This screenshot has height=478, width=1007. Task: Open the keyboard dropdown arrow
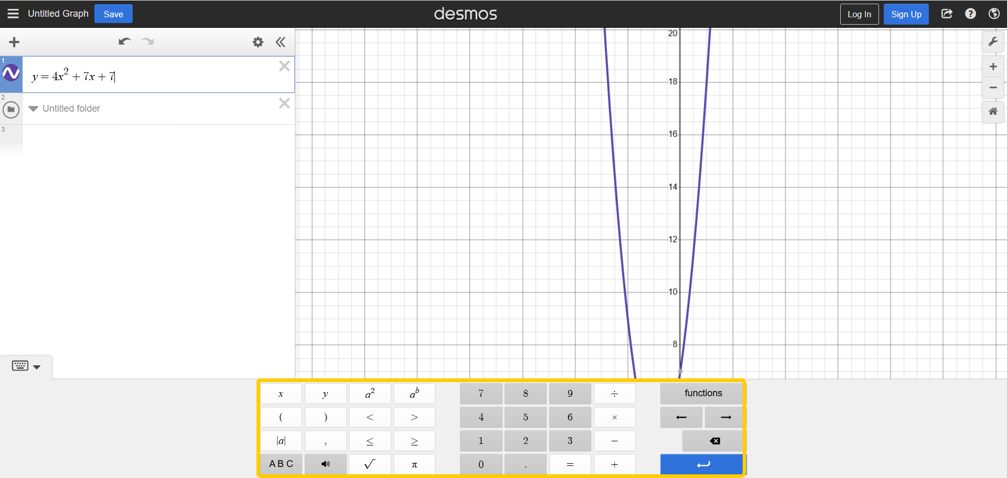(x=37, y=367)
